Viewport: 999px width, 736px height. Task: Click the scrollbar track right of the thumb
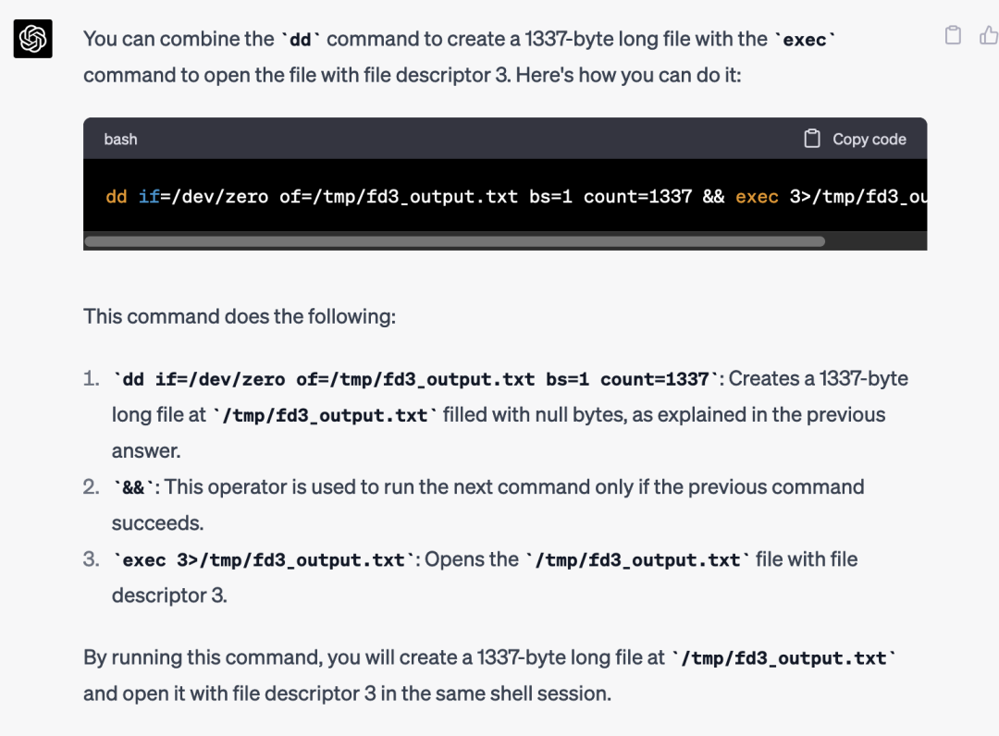(x=876, y=241)
